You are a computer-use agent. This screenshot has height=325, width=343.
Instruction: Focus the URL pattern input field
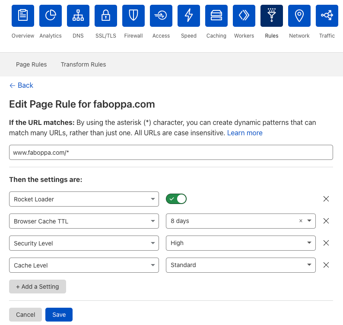(x=171, y=152)
